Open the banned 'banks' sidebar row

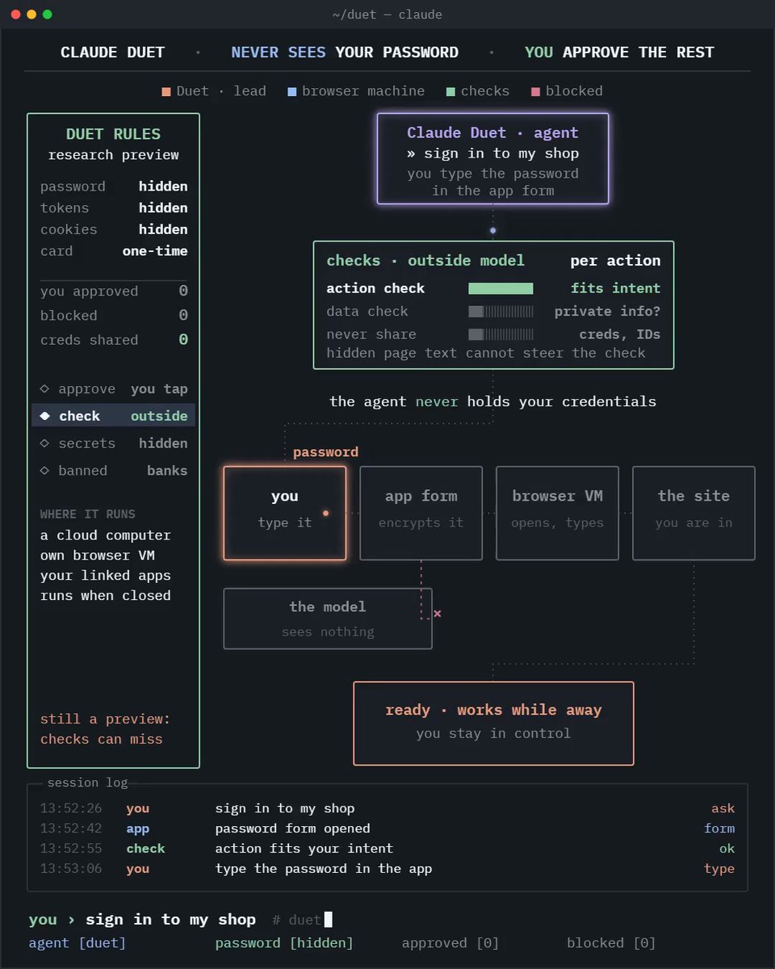[x=113, y=471]
